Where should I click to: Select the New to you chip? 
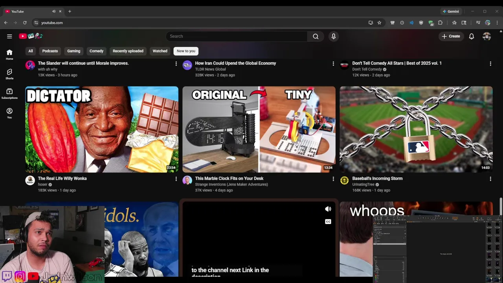[x=186, y=51]
